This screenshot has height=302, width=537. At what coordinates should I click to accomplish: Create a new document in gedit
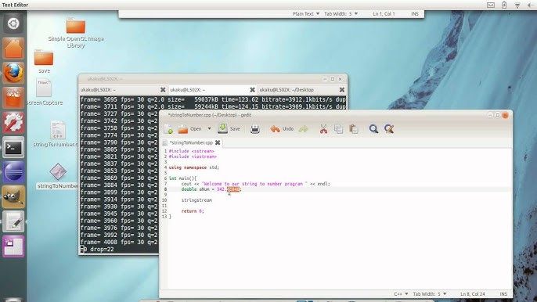[x=168, y=129]
